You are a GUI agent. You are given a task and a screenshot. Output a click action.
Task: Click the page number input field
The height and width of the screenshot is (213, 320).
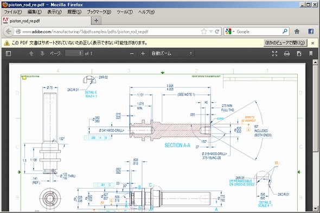pos(74,54)
